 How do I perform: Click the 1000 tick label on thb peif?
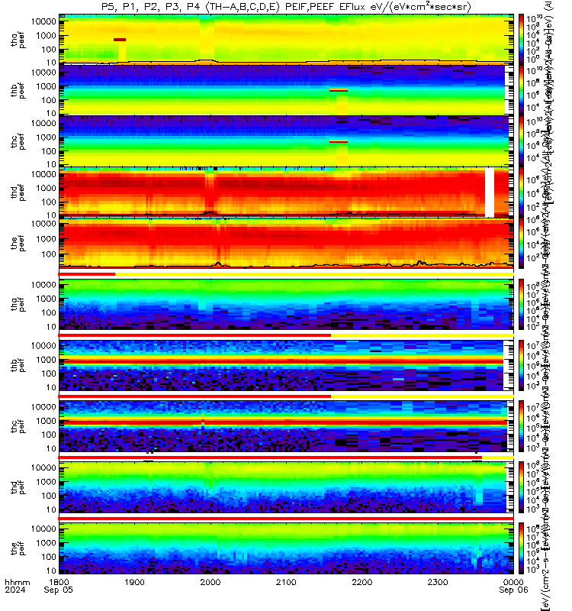[47, 360]
